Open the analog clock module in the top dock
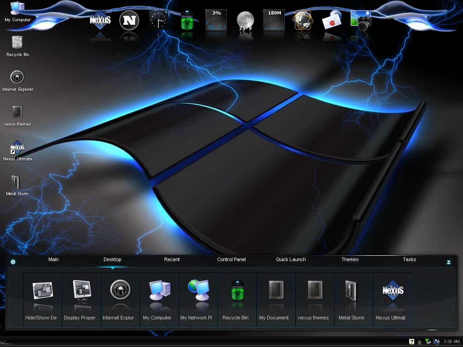The image size is (463, 347). click(x=158, y=20)
